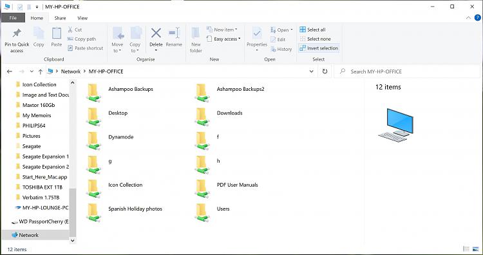Select the shared folder named h
The width and height of the screenshot is (483, 255).
(207, 164)
